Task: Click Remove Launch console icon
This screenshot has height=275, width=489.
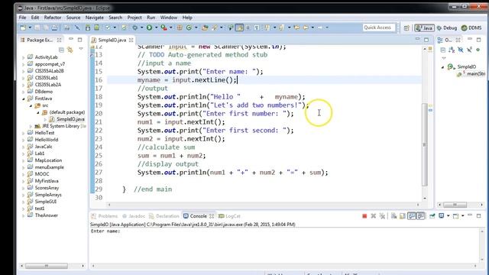Action: point(374,215)
